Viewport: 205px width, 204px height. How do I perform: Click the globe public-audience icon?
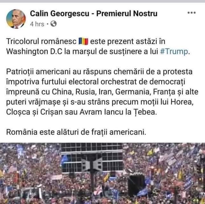[x=53, y=24]
